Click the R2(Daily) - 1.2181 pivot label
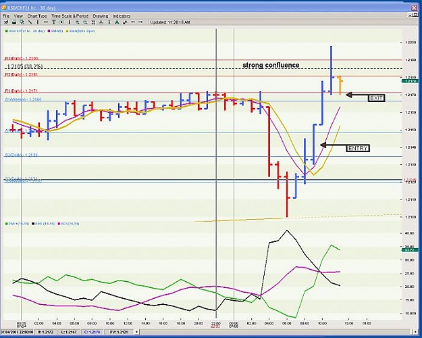Viewport: 422px width, 338px height. click(21, 74)
